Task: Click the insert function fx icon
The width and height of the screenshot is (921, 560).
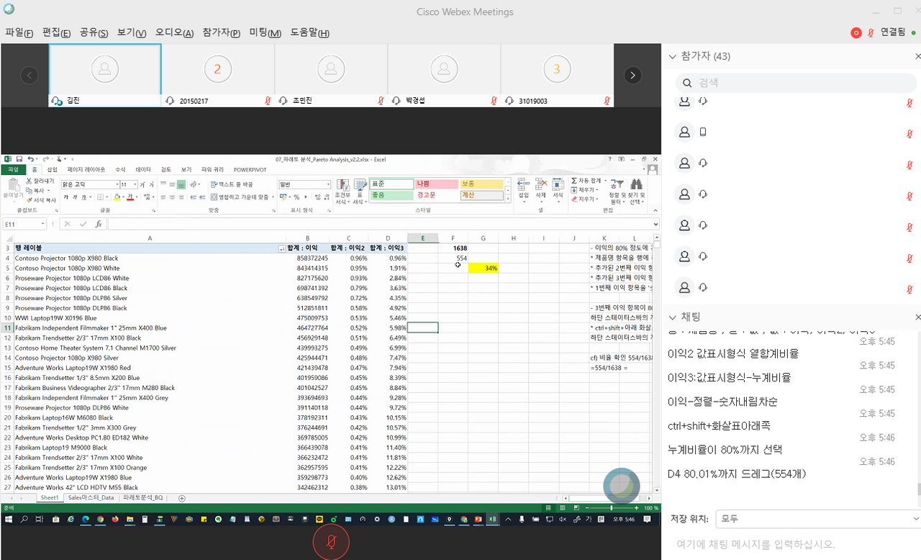Action: click(98, 224)
